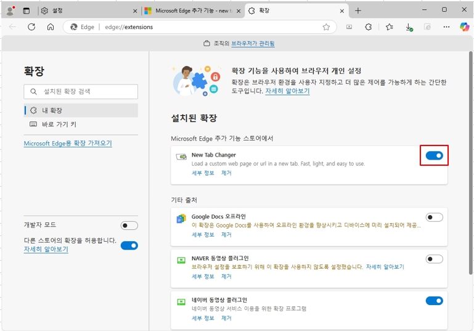The image size is (474, 331).
Task: Click the Edge logo in address bar
Action: 74,27
